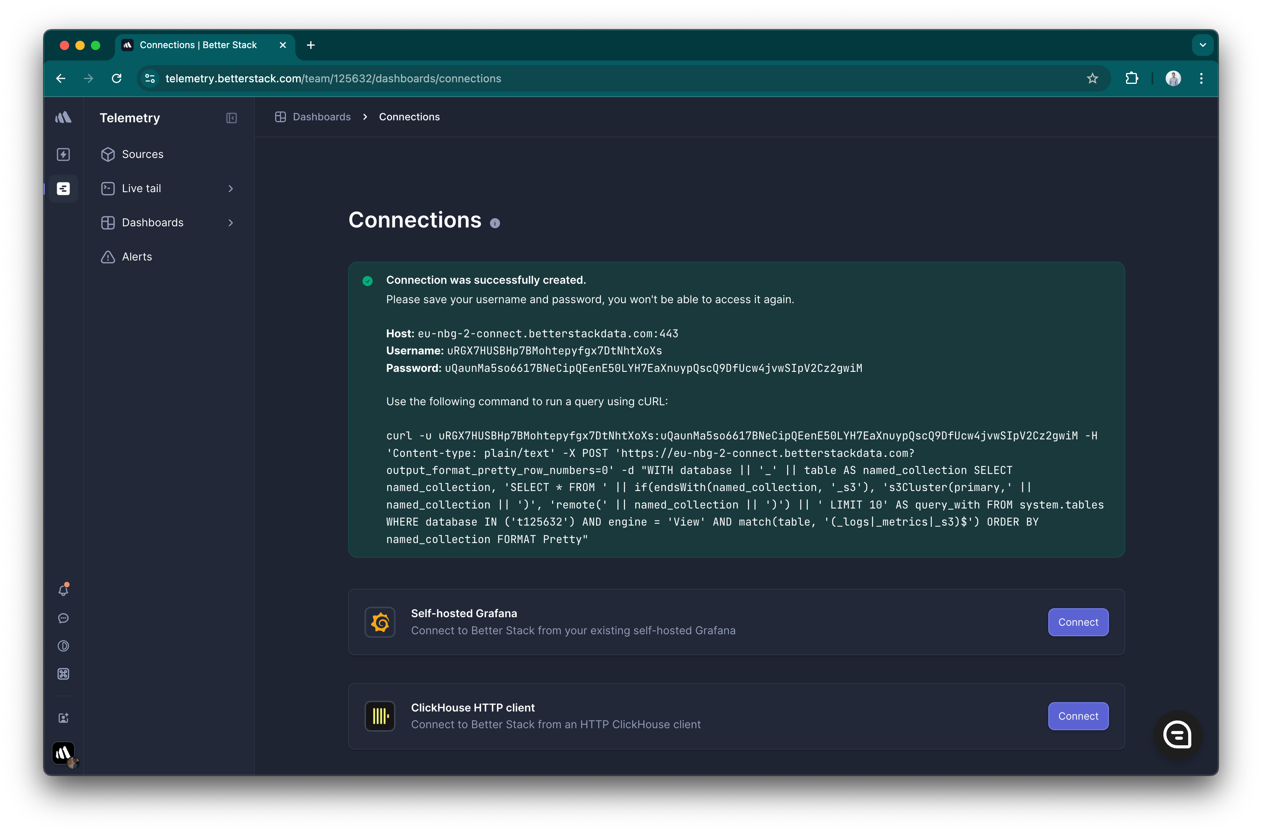1262x833 pixels.
Task: Collapse the Telemetry sidebar panel
Action: (x=231, y=118)
